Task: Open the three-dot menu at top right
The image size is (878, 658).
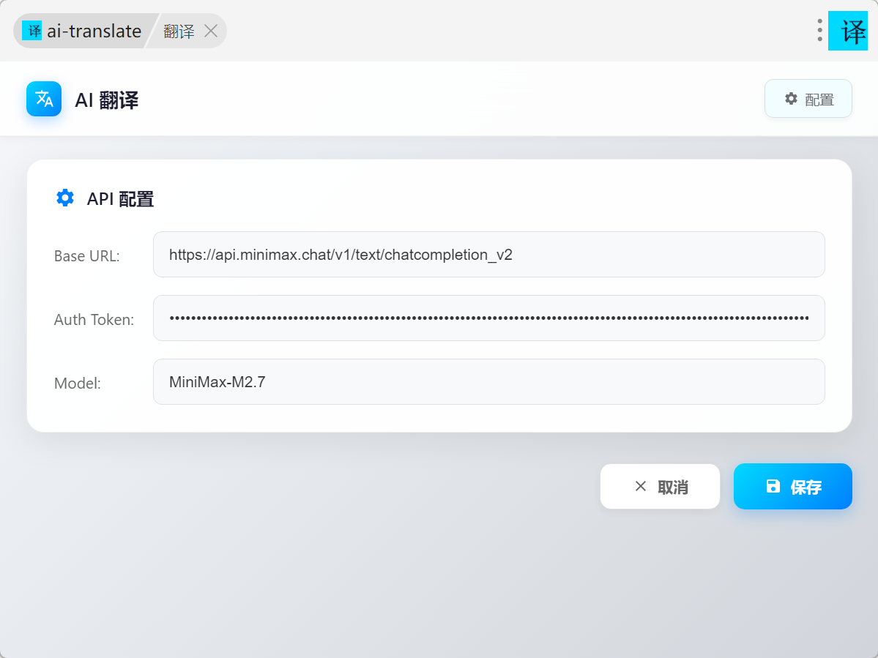Action: coord(819,30)
